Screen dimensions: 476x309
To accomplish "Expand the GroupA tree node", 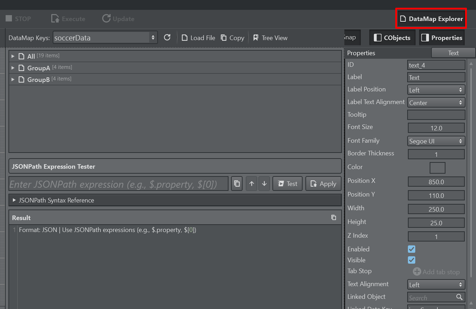I will click(x=13, y=68).
